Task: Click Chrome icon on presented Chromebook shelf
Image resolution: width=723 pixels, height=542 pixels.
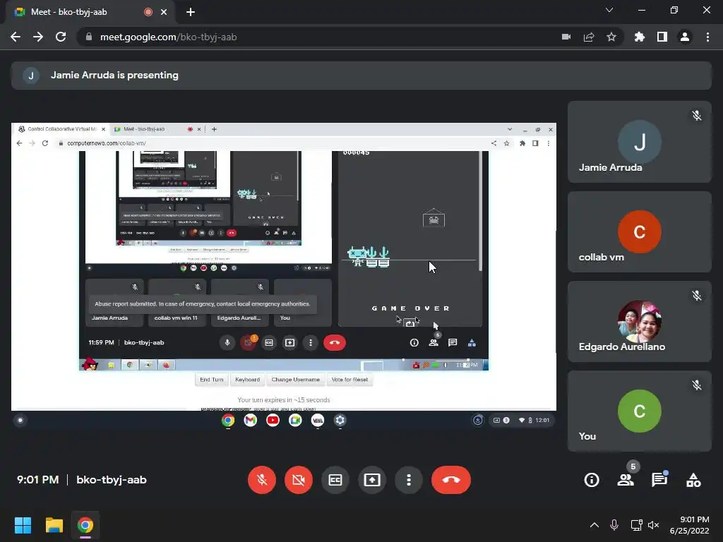Action: 228,421
